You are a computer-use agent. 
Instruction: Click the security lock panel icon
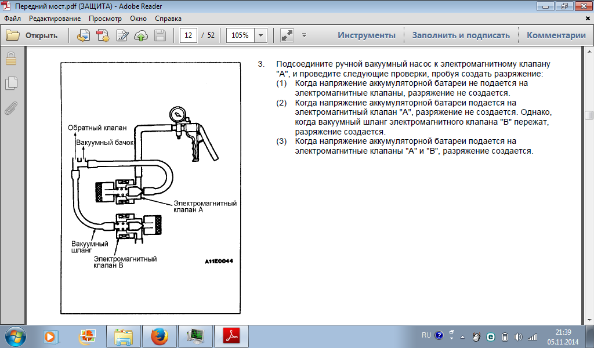pos(11,59)
